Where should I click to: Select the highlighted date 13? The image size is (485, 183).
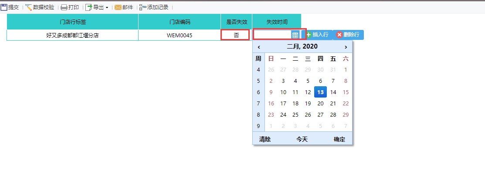click(x=320, y=92)
